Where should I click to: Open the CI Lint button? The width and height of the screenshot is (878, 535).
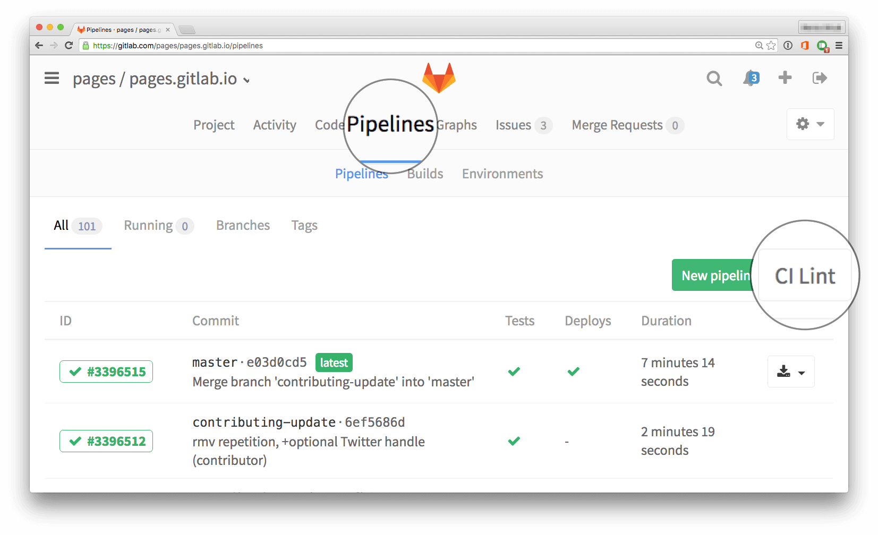click(x=804, y=276)
